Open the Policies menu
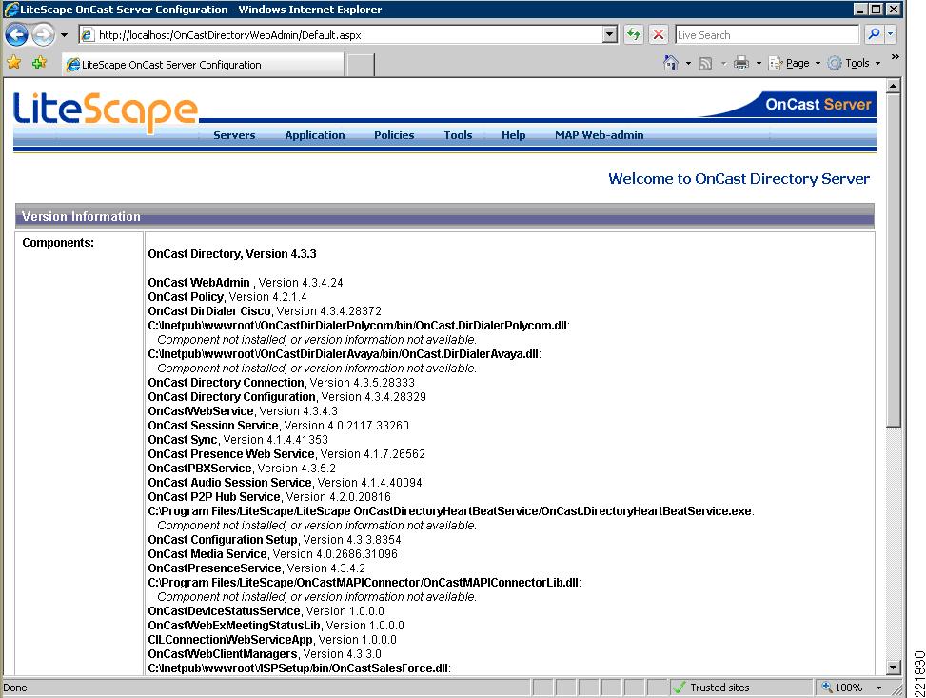Image resolution: width=926 pixels, height=698 pixels. tap(394, 135)
